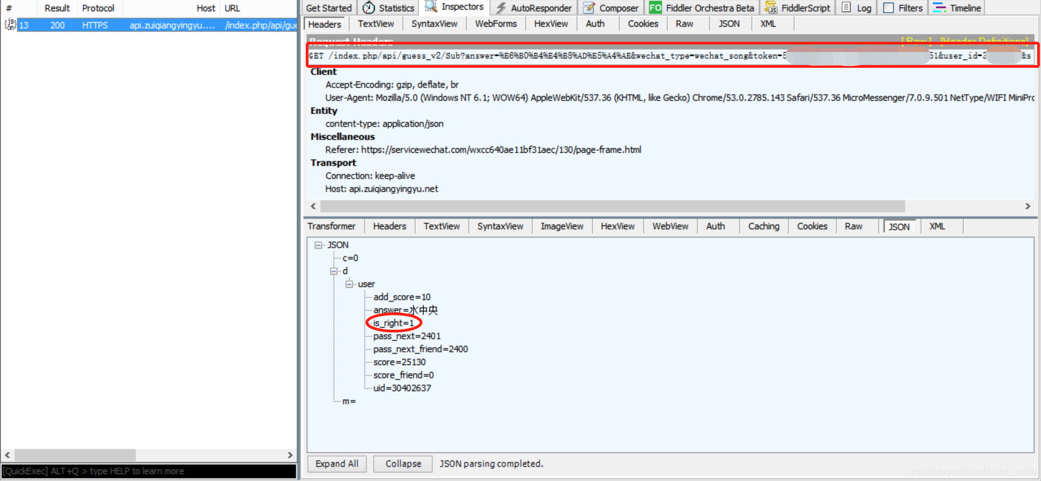Select the response XML tab
This screenshot has height=481, width=1041.
(x=937, y=226)
